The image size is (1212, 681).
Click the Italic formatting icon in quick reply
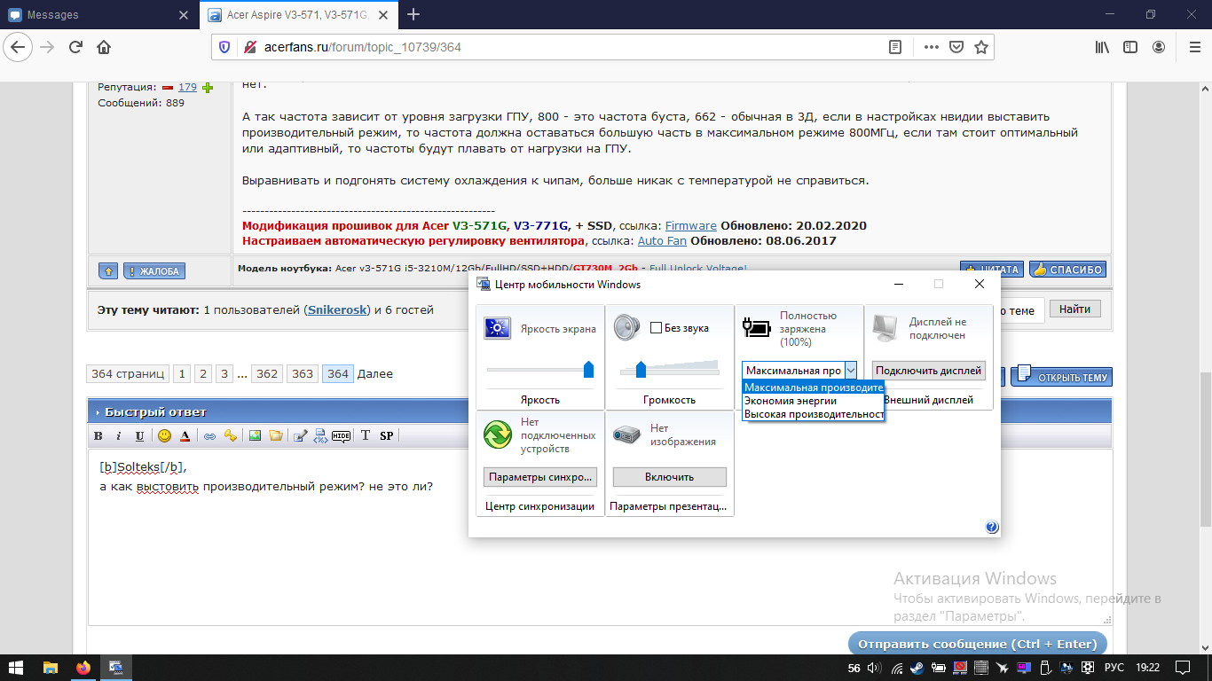pos(118,435)
